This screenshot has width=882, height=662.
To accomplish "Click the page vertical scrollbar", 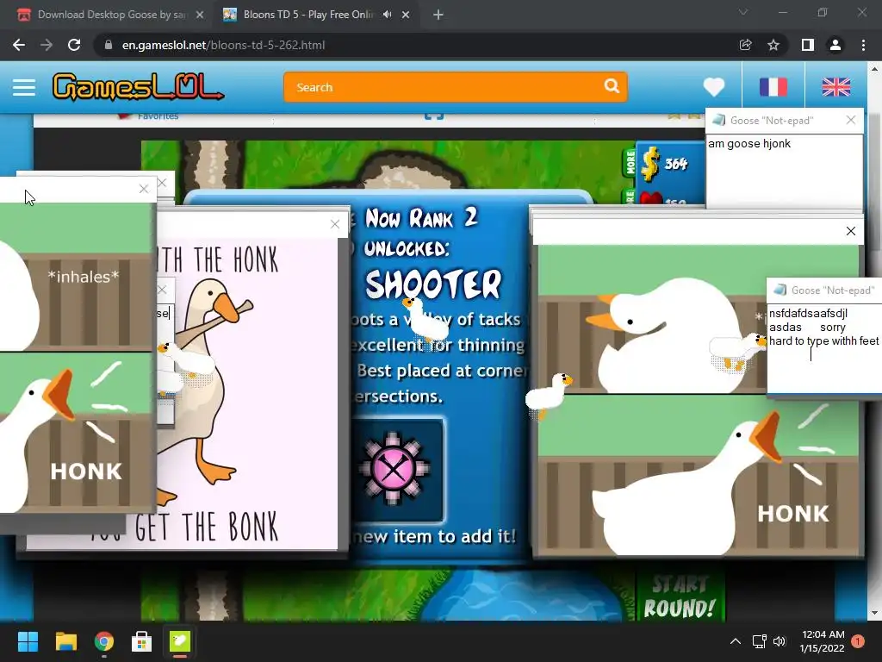I will click(874, 341).
